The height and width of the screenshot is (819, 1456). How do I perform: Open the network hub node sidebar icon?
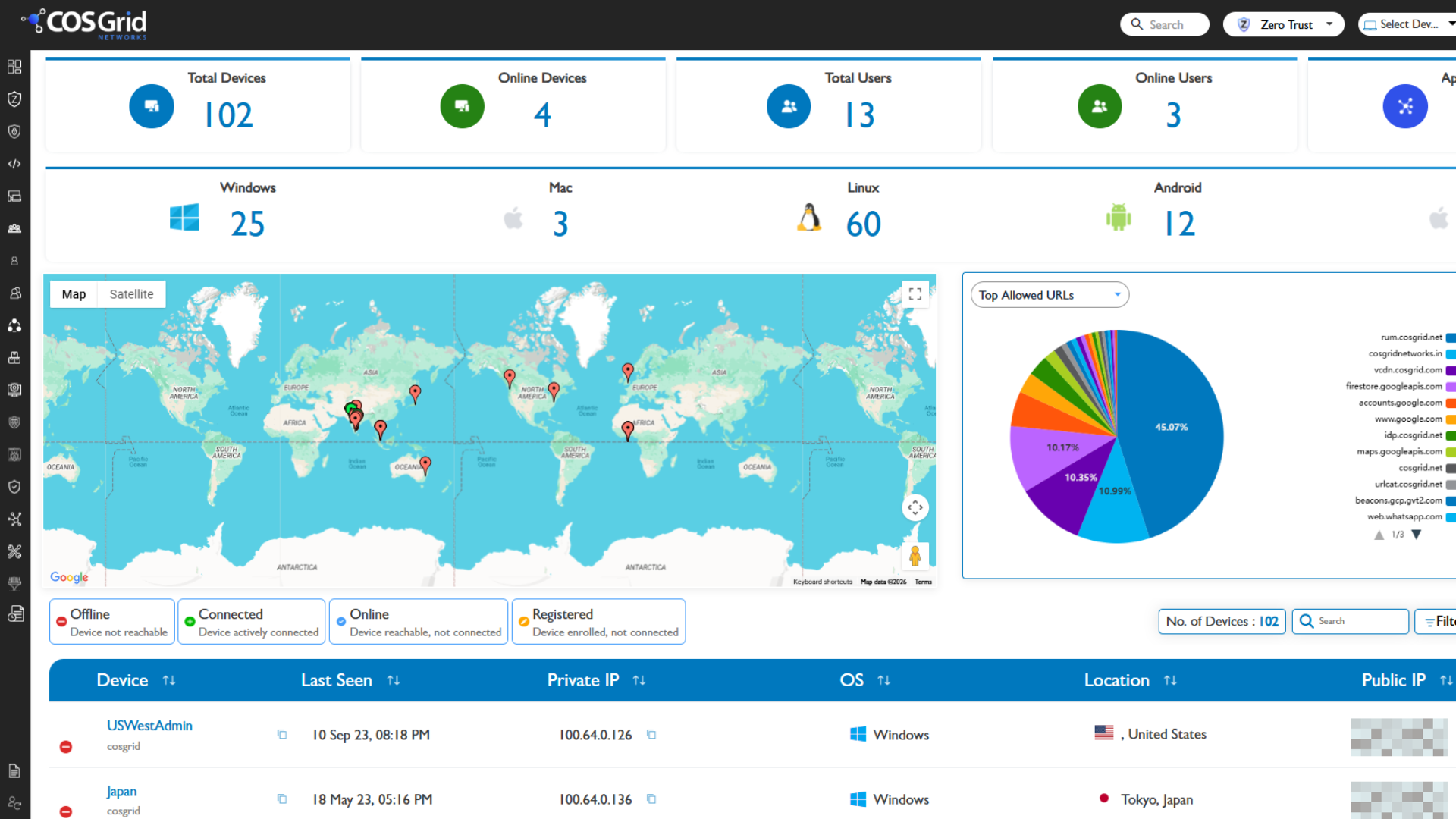(x=14, y=519)
